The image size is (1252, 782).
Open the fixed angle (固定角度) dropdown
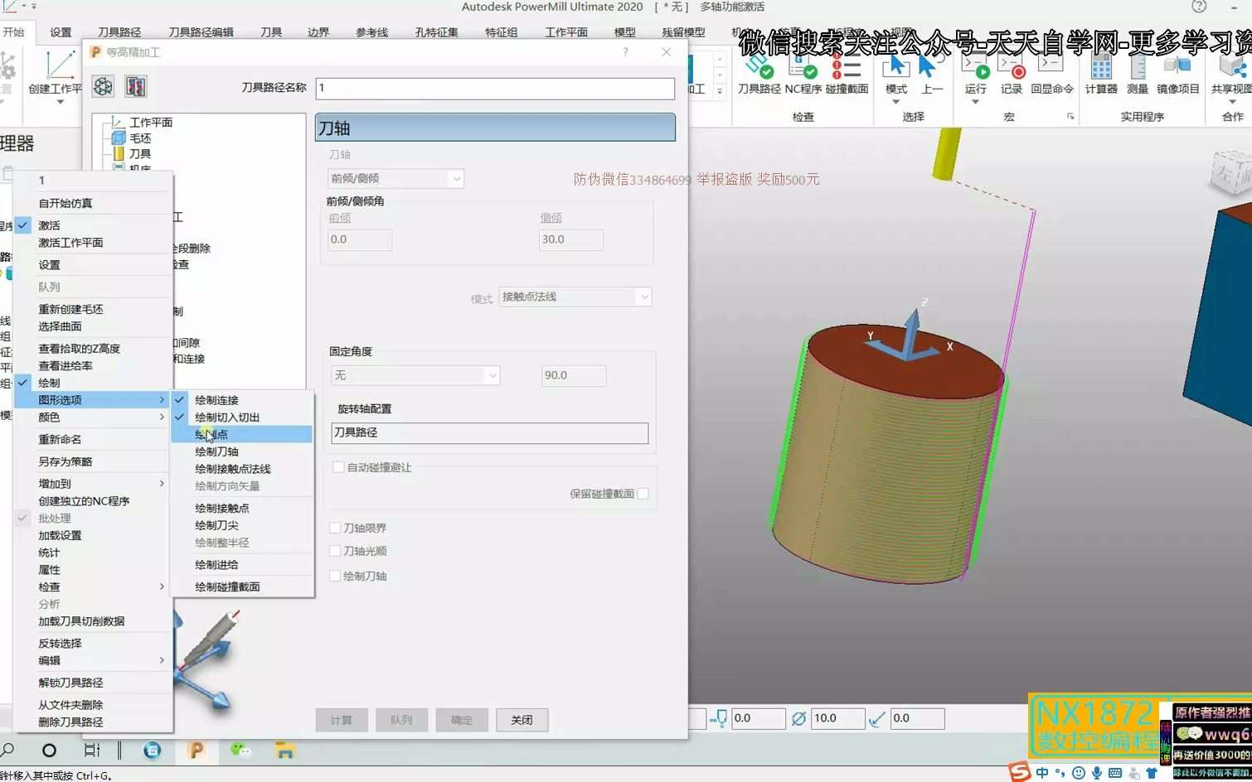pyautogui.click(x=415, y=375)
